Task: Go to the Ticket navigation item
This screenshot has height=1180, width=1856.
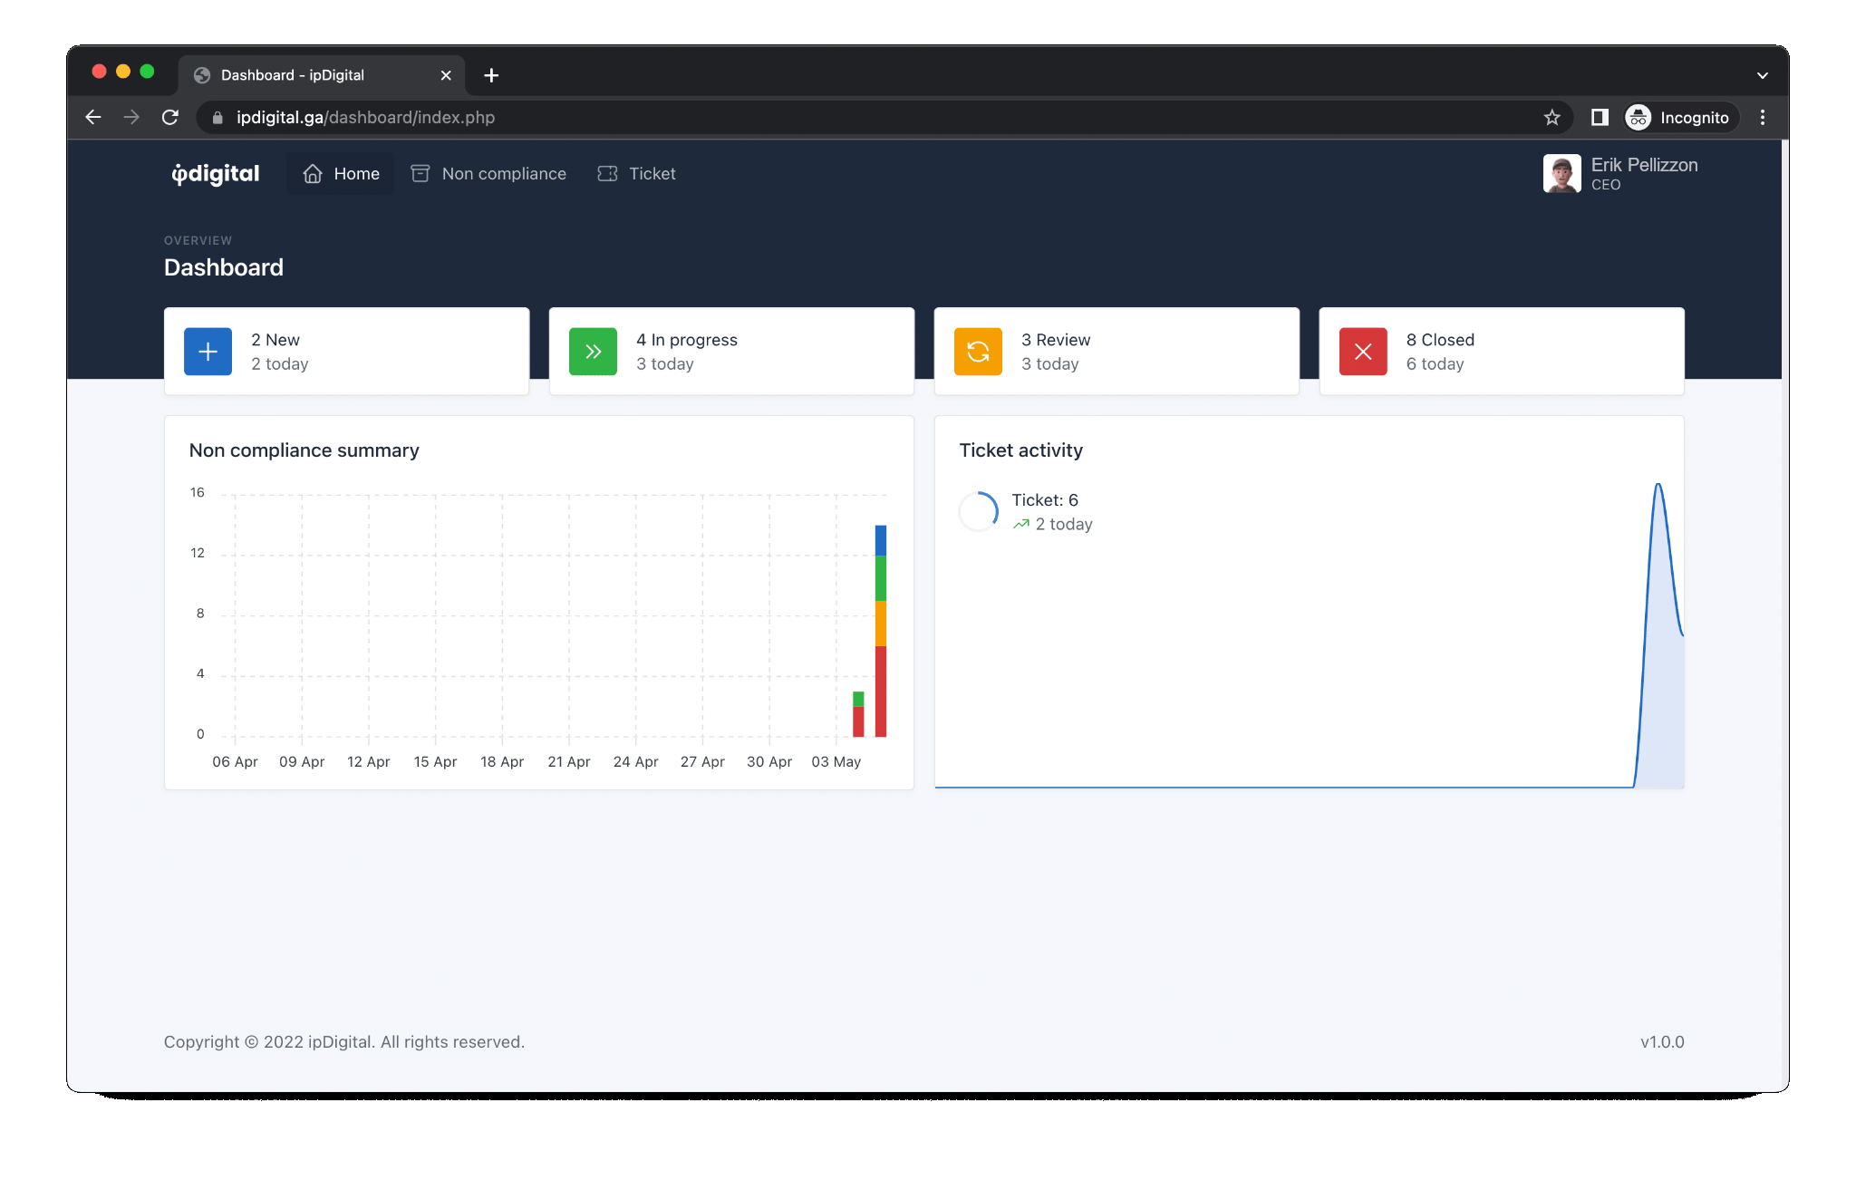Action: [x=637, y=174]
